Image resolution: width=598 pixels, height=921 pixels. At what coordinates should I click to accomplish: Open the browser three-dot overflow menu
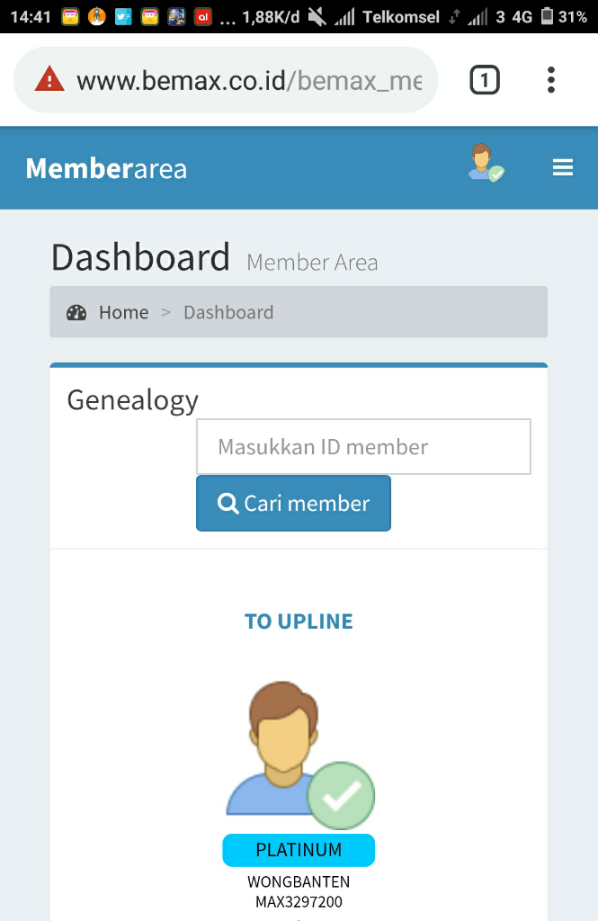click(550, 80)
